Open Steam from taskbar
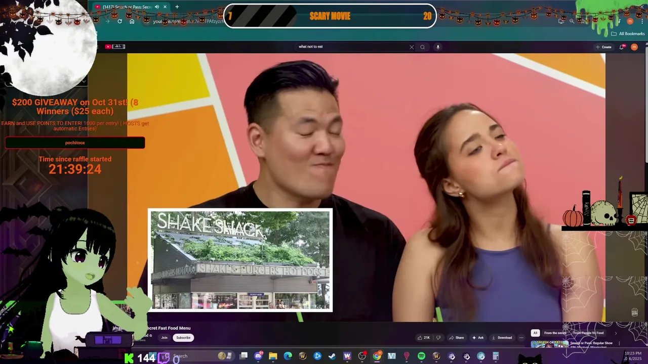 pyautogui.click(x=332, y=356)
